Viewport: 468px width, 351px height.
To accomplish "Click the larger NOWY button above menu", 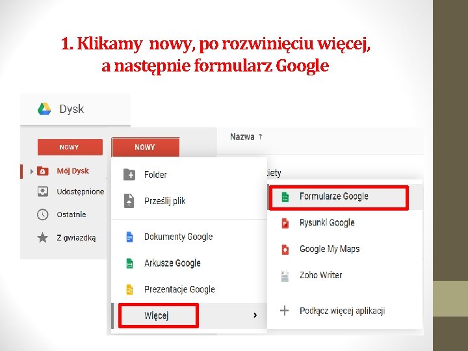I will (x=146, y=147).
